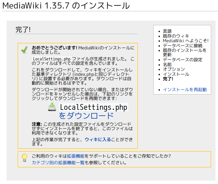Open the カテゴリ別の拡張機能一覧 link
The image size is (218, 184).
58,163
